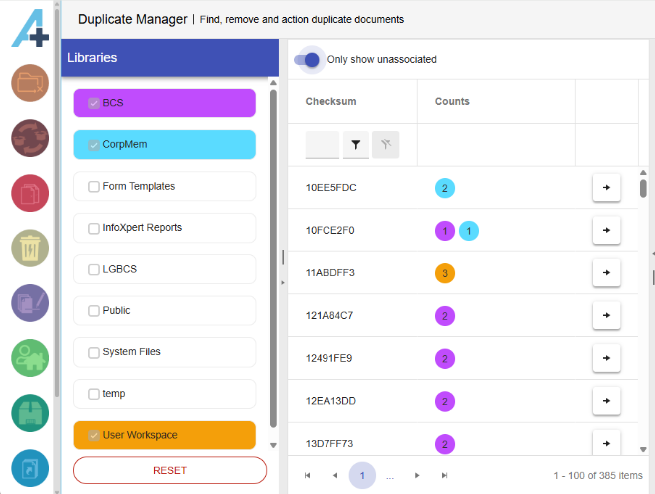This screenshot has height=494, width=655.
Task: Click the checksum filter text field
Action: pos(322,145)
